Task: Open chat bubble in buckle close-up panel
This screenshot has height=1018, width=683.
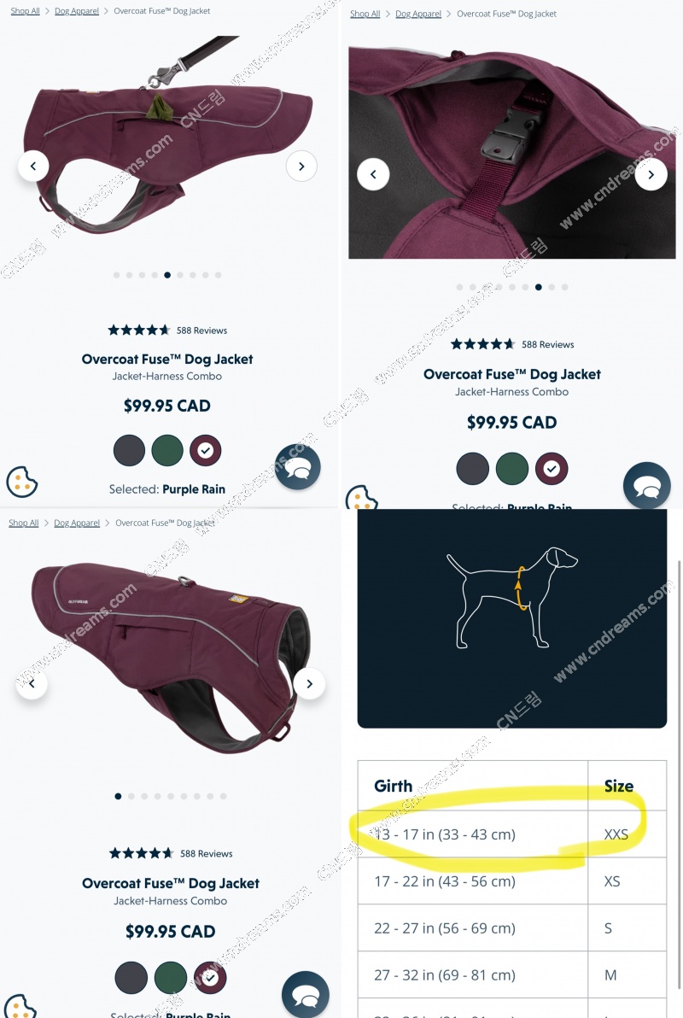Action: [646, 485]
